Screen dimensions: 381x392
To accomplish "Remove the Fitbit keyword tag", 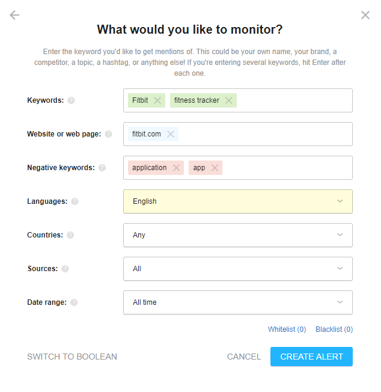I will click(x=157, y=100).
